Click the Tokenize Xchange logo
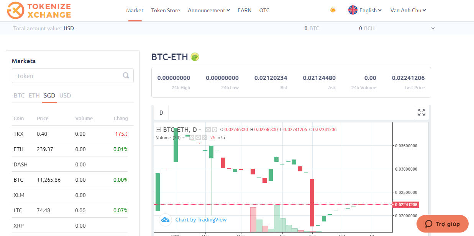 [39, 10]
